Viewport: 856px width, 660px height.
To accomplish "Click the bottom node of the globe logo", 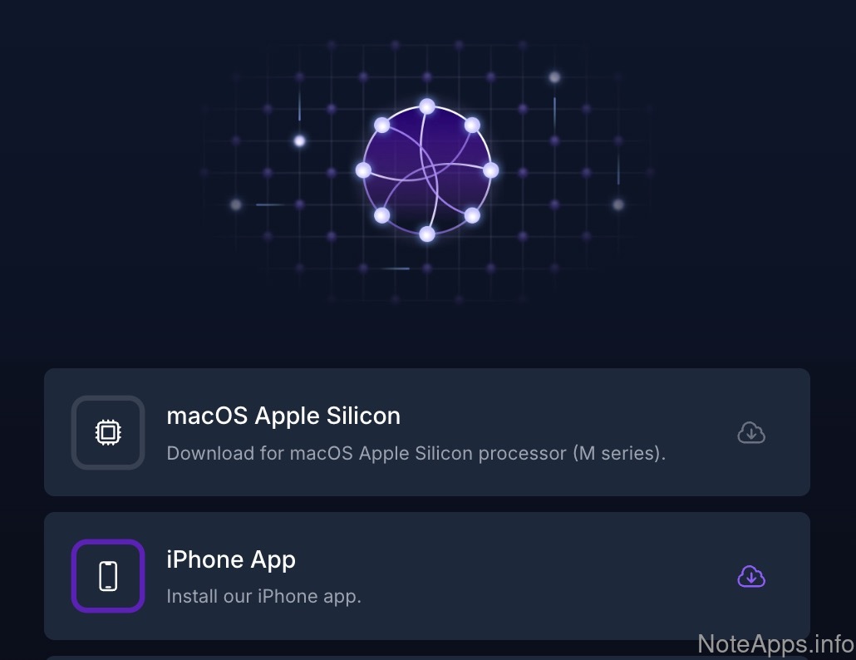I will pyautogui.click(x=427, y=234).
